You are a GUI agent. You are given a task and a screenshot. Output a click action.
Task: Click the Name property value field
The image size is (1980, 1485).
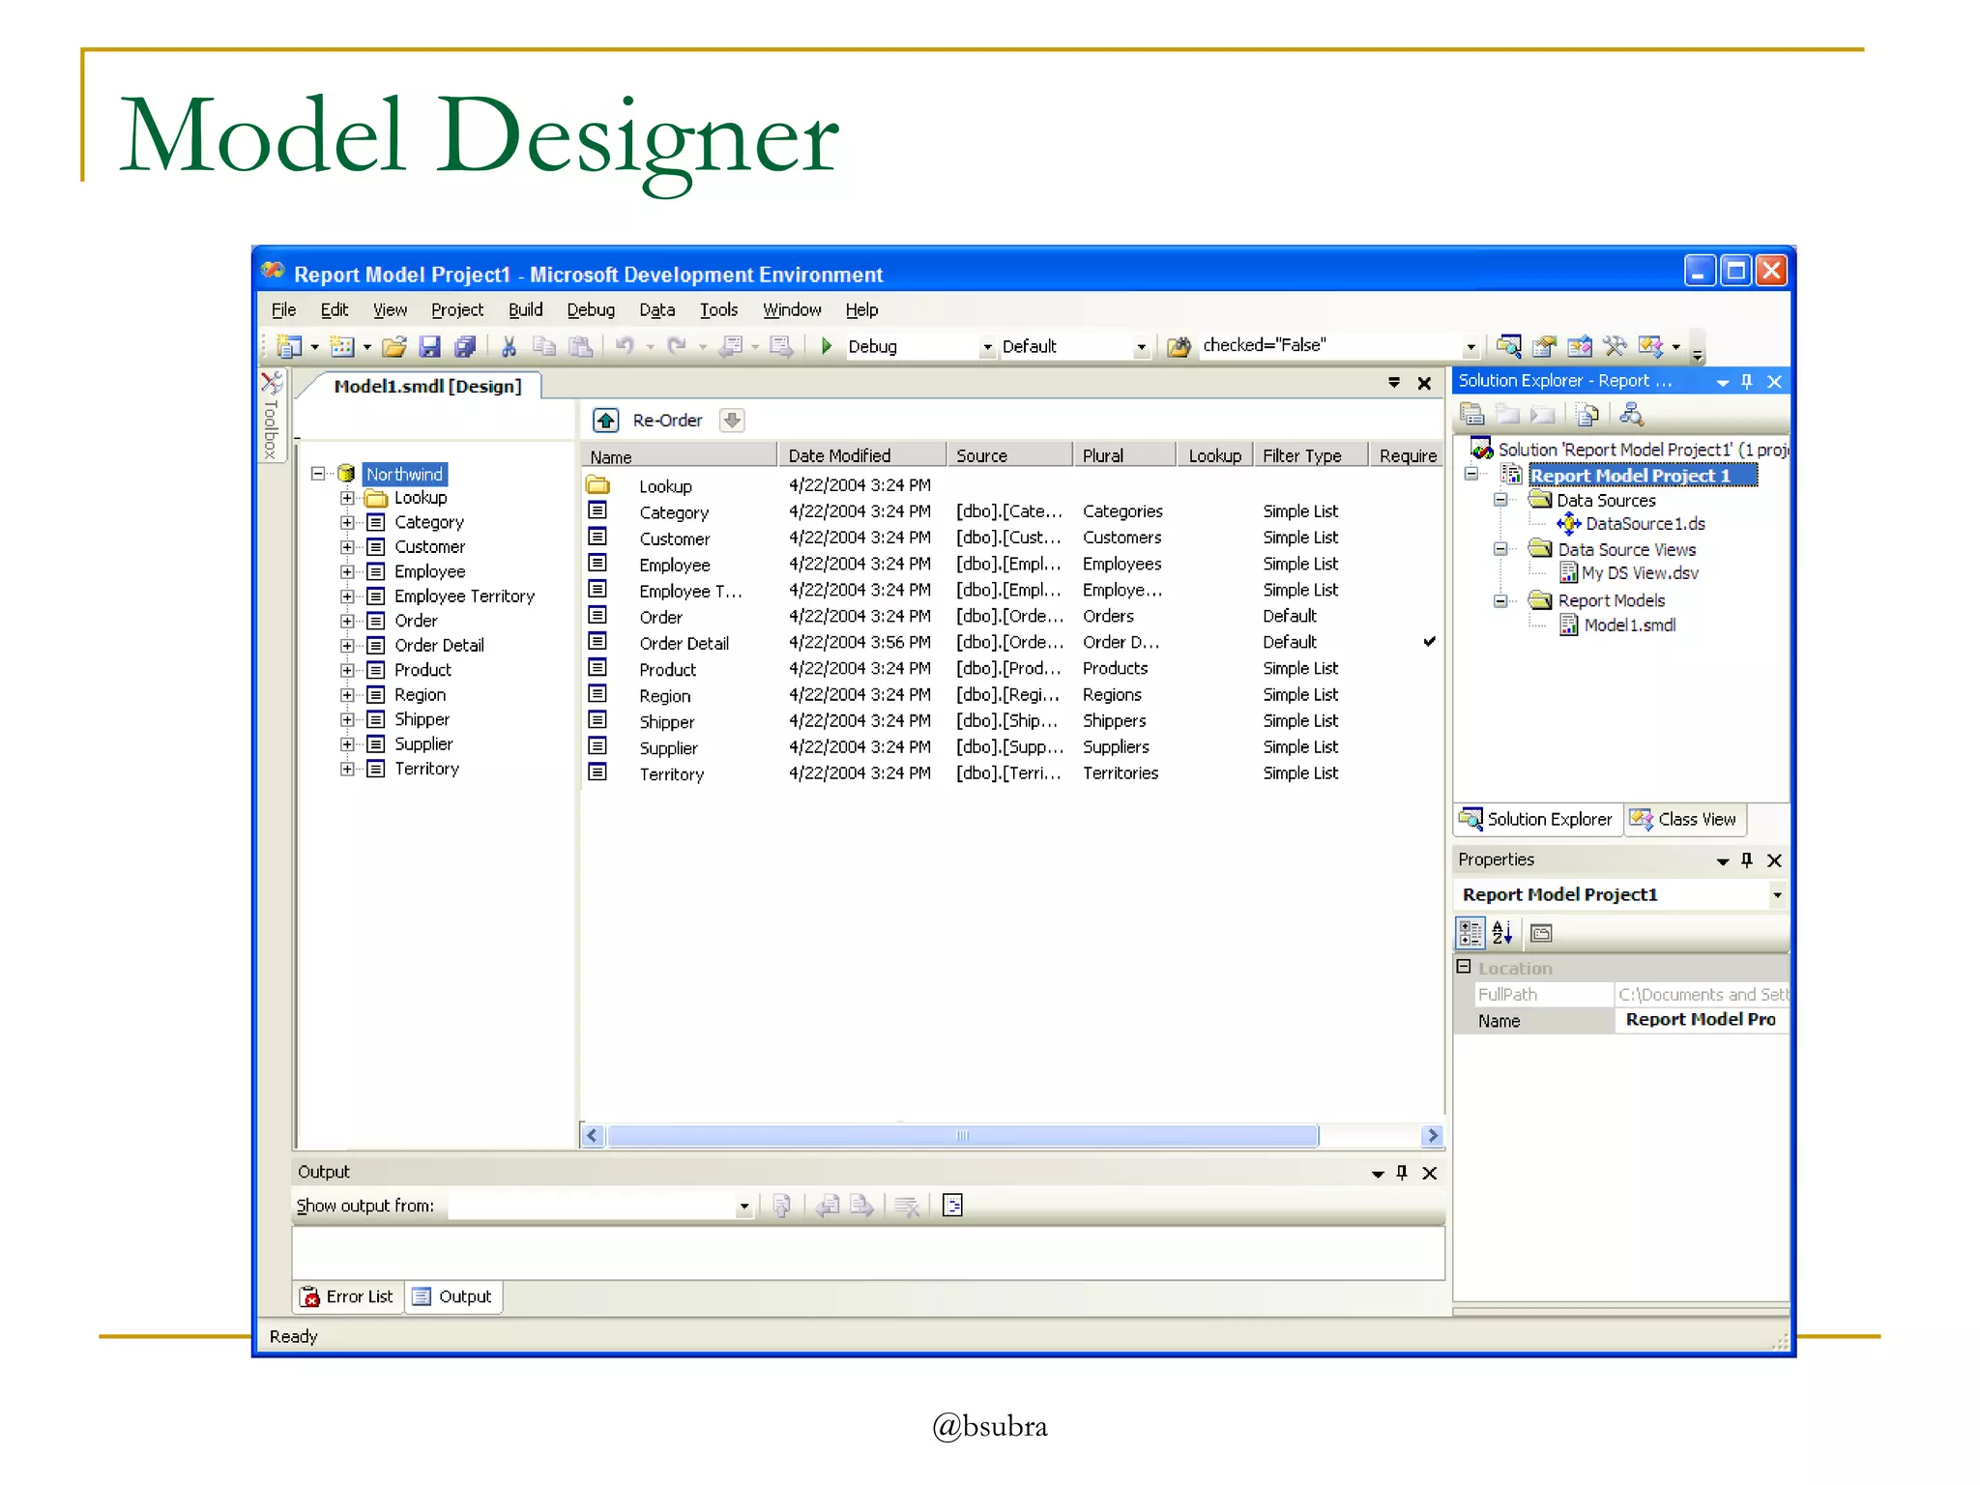[x=1701, y=1020]
